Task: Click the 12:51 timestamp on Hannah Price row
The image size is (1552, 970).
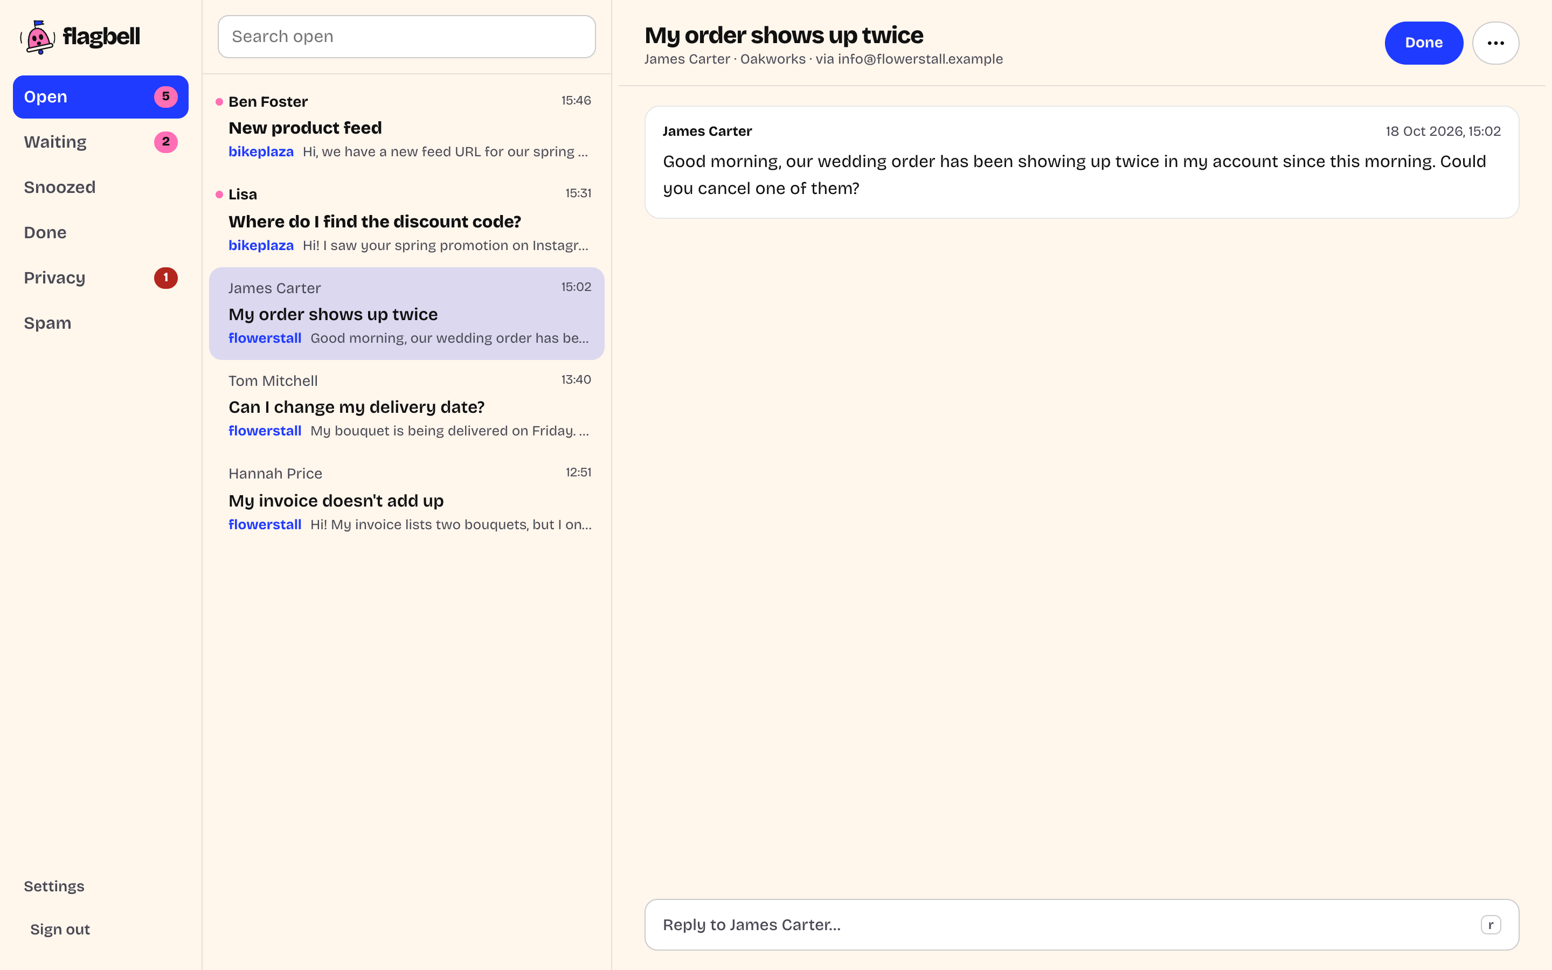Action: click(x=578, y=473)
